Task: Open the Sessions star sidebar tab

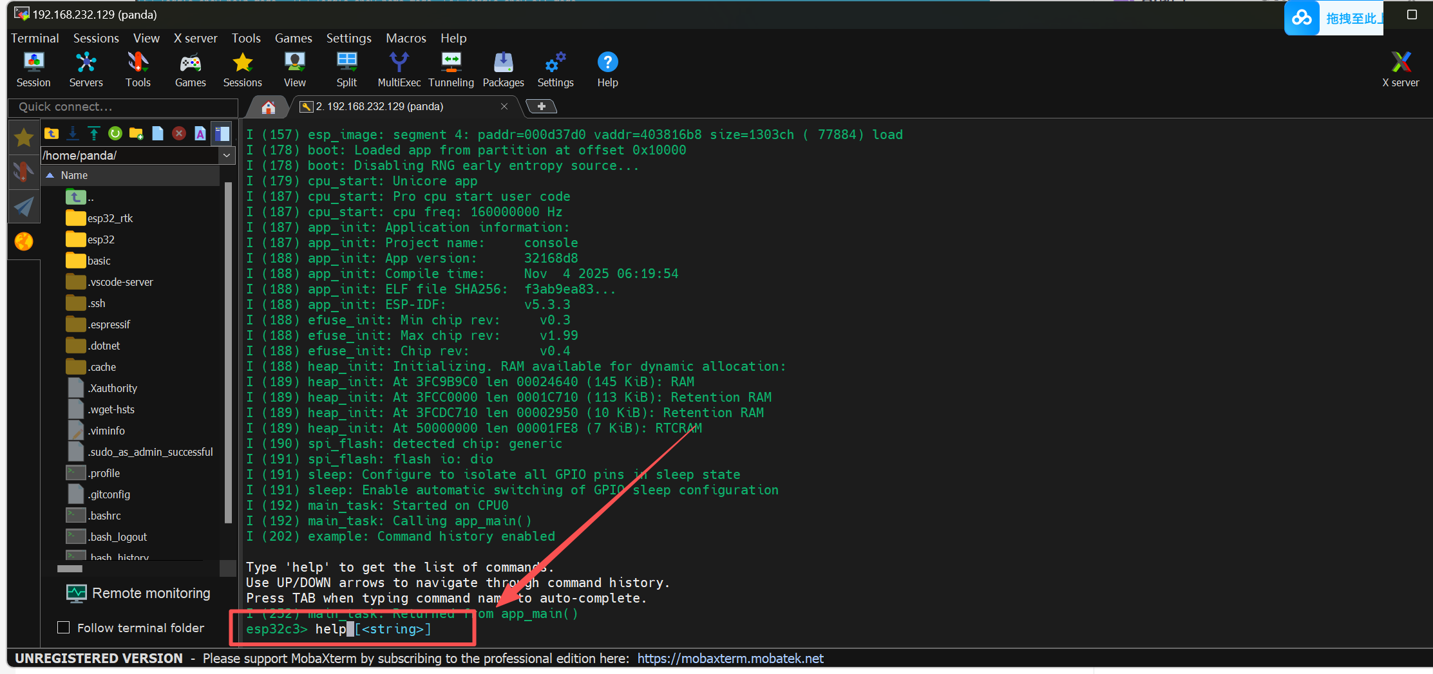Action: (24, 137)
